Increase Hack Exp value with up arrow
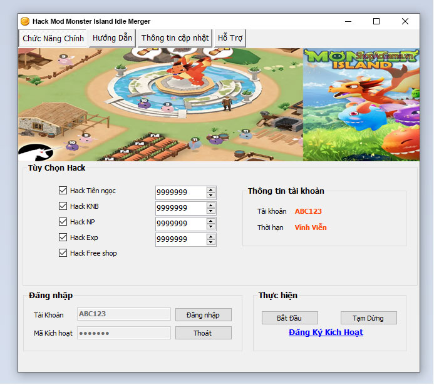Viewport: 434px width, 385px height. pos(211,237)
